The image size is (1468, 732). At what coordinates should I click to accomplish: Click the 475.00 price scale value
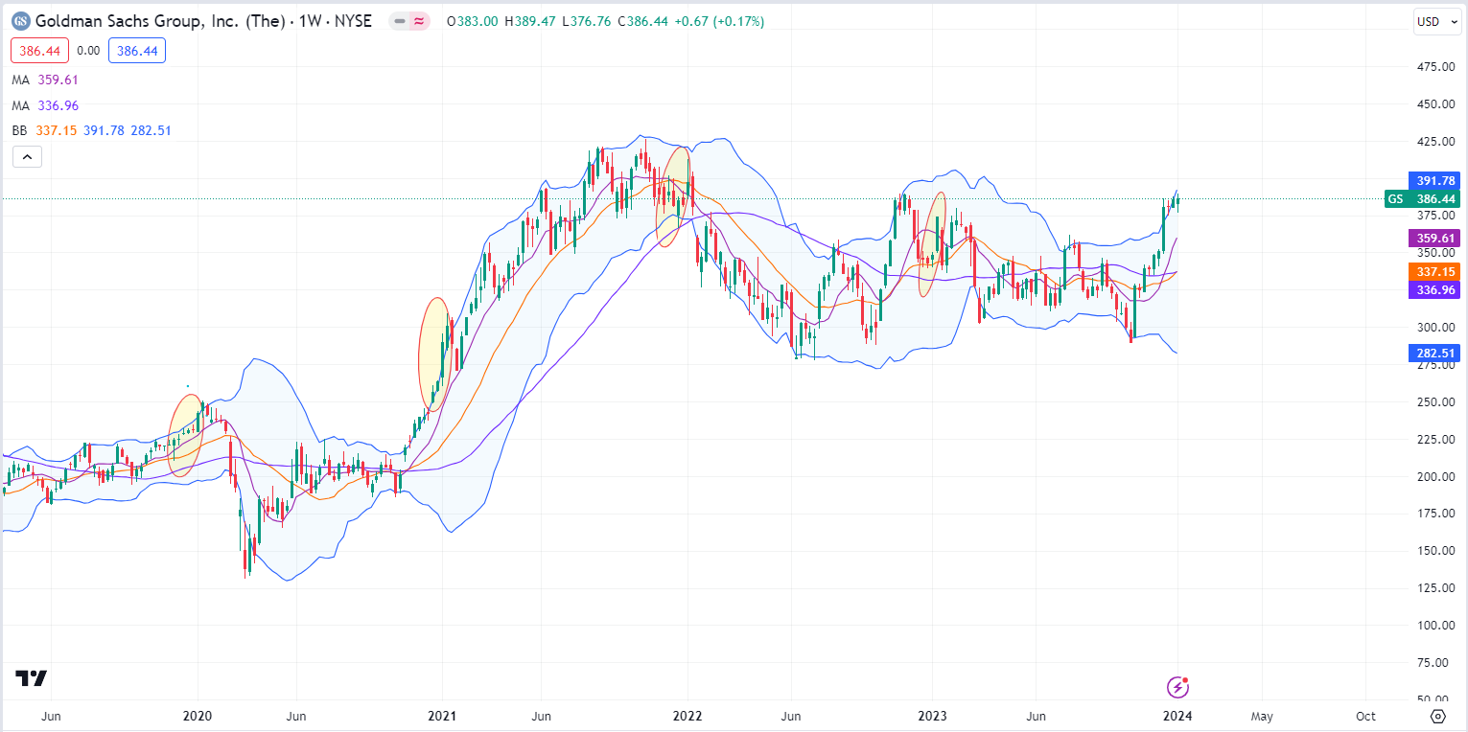pyautogui.click(x=1435, y=67)
